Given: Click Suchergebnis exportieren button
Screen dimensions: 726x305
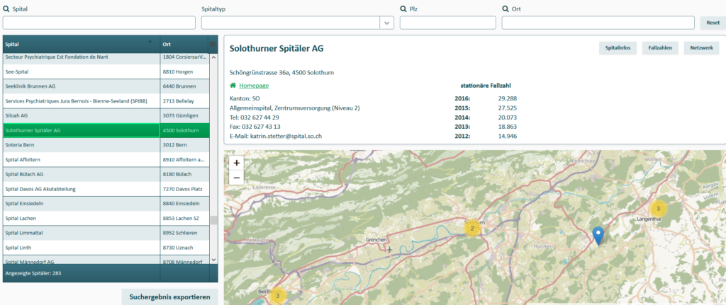Looking at the screenshot, I should click(x=169, y=297).
